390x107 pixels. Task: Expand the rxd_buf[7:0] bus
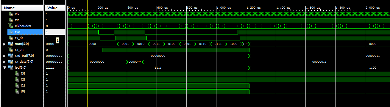tap(4, 56)
